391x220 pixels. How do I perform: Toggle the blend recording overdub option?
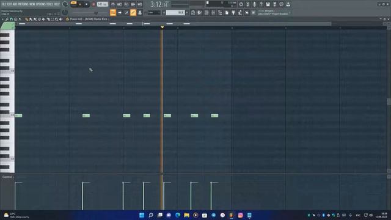(133, 4)
